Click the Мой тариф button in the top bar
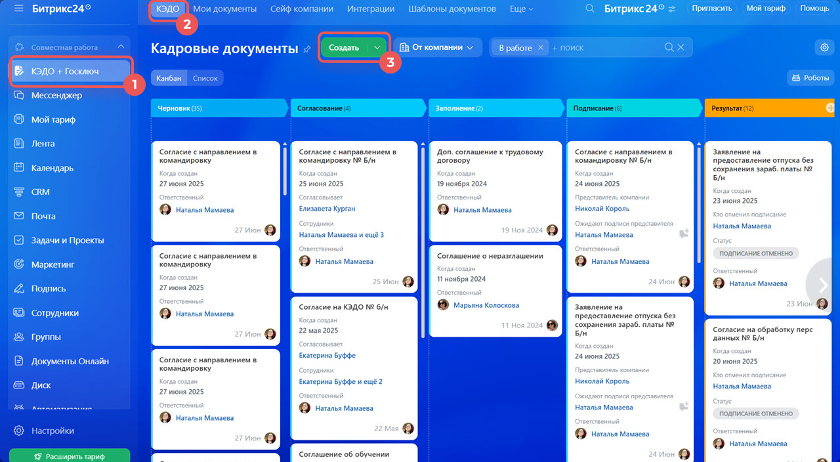 click(766, 9)
